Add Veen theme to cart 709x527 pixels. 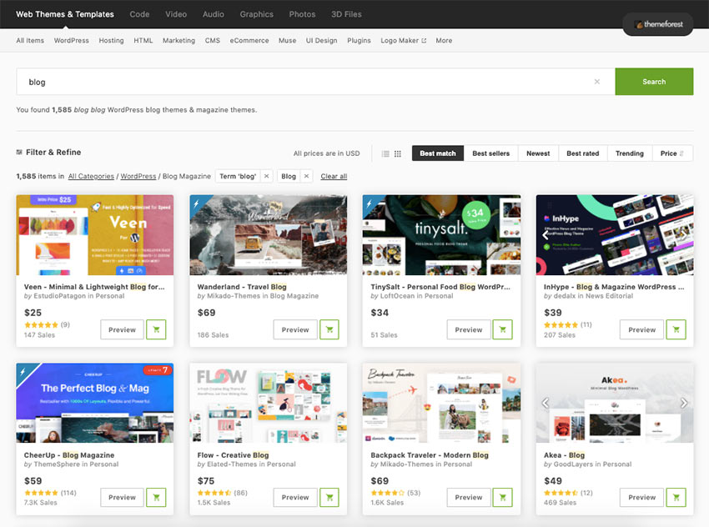[156, 329]
